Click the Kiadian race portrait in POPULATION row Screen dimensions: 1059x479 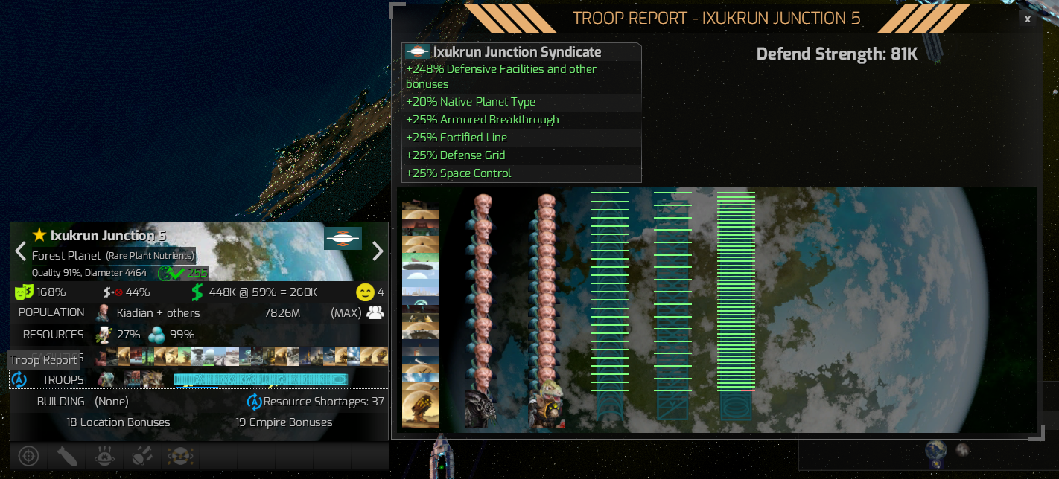(x=103, y=312)
